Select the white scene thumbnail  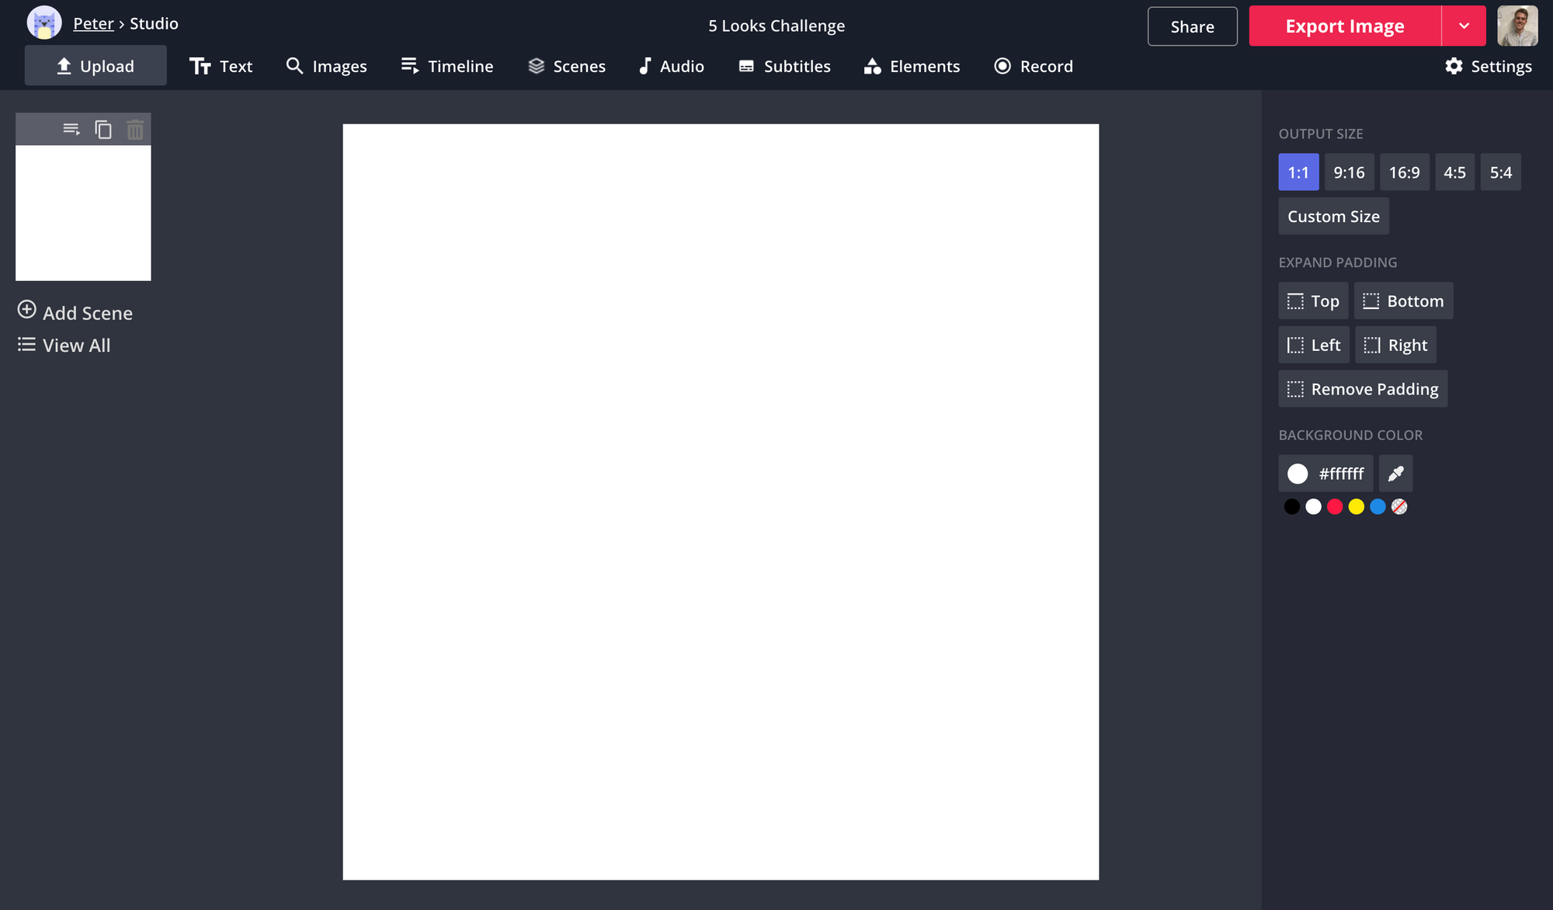click(x=83, y=213)
